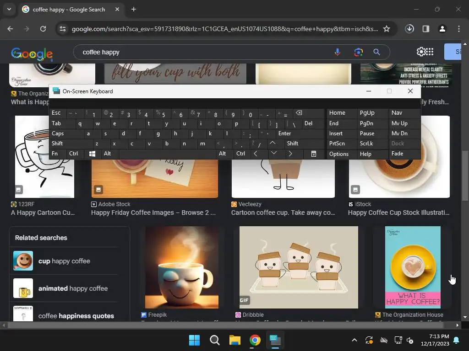Viewport: 469px width, 351px height.
Task: Click the coffee happy search input field
Action: (x=203, y=52)
